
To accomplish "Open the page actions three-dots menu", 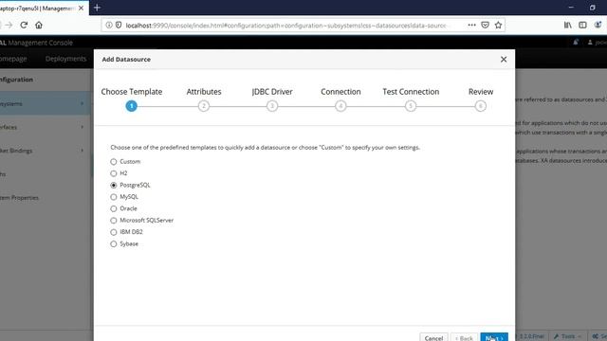I will point(471,26).
